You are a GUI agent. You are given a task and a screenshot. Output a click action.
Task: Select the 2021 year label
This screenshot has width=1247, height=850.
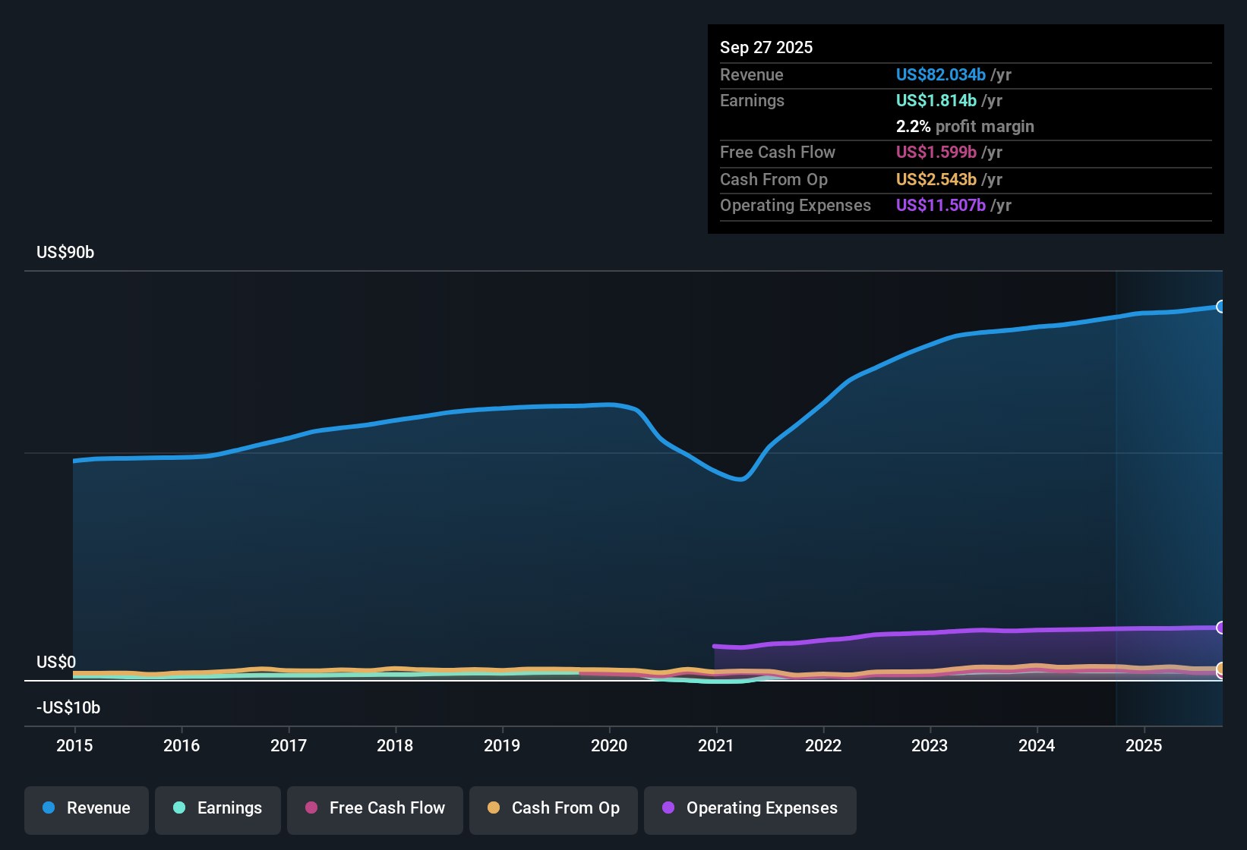coord(715,746)
